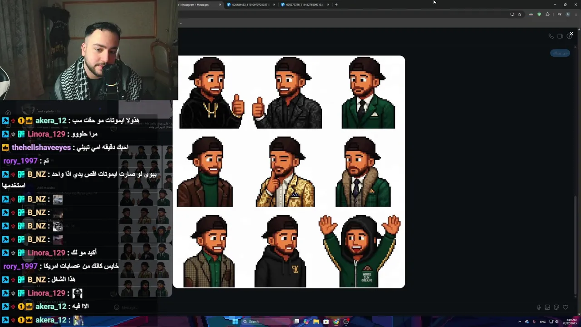Open the Extensions puzzle menu
Image resolution: width=581 pixels, height=327 pixels.
pyautogui.click(x=547, y=14)
